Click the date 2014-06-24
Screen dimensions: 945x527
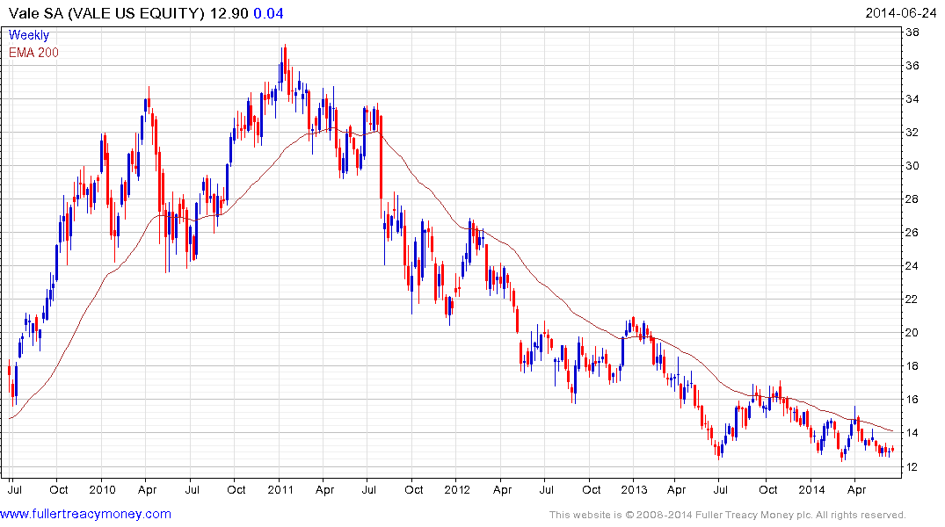pyautogui.click(x=900, y=13)
